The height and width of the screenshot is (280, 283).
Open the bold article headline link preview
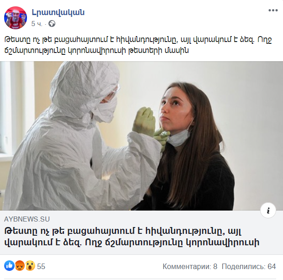pyautogui.click(x=132, y=237)
